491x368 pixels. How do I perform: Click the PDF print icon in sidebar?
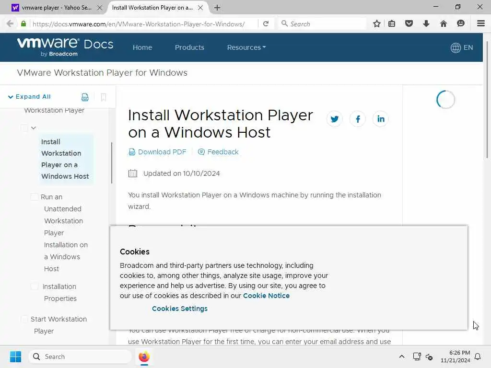[x=85, y=97]
